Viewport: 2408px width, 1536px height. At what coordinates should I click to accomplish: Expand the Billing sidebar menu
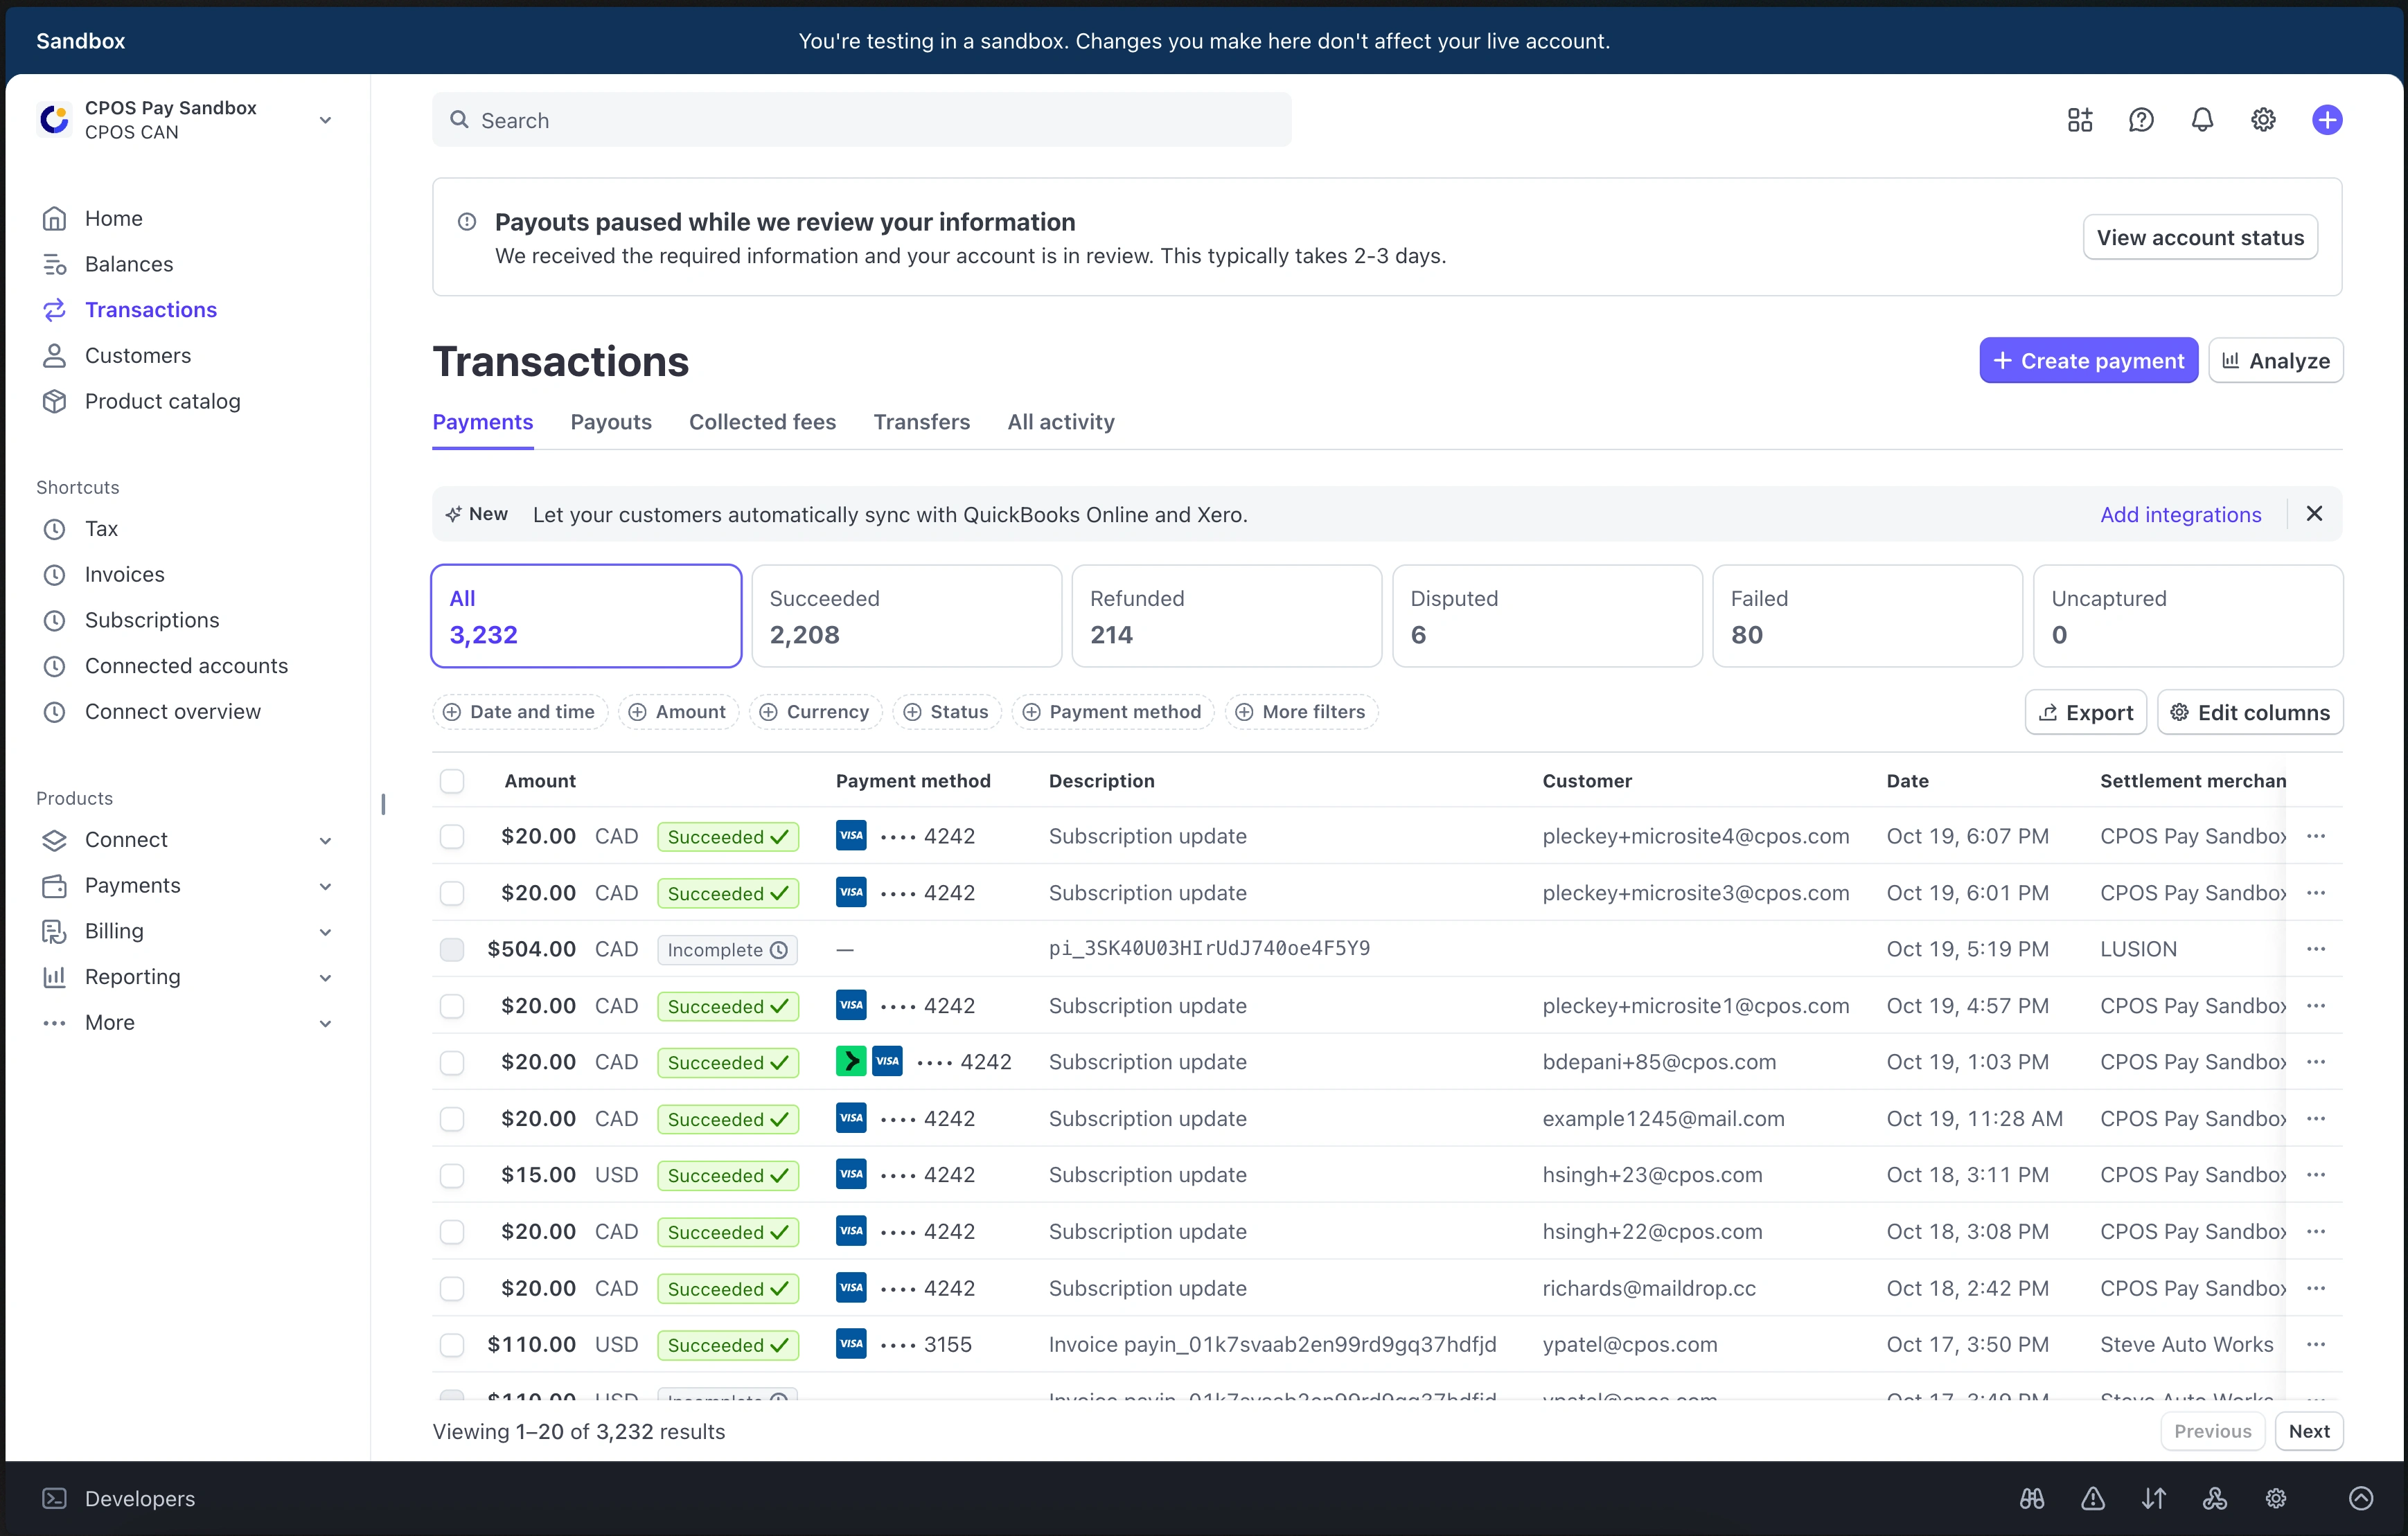[325, 931]
